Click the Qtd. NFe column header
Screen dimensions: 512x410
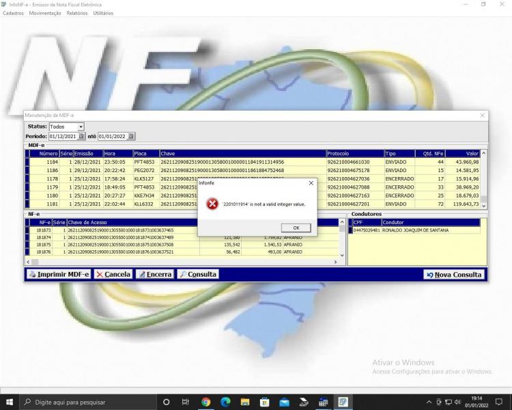(x=429, y=153)
